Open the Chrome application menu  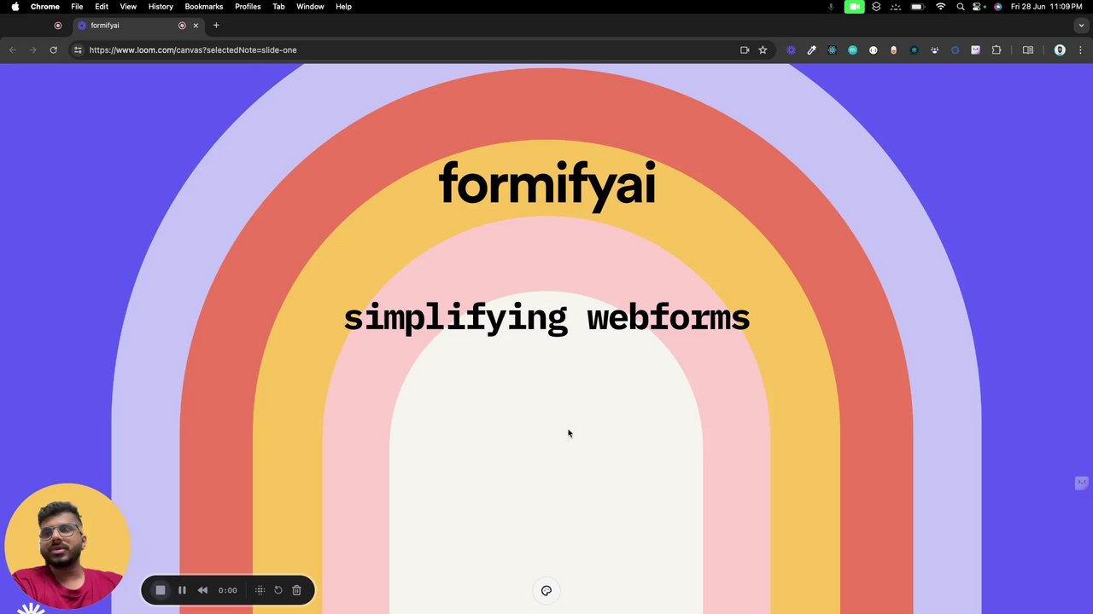[x=45, y=7]
